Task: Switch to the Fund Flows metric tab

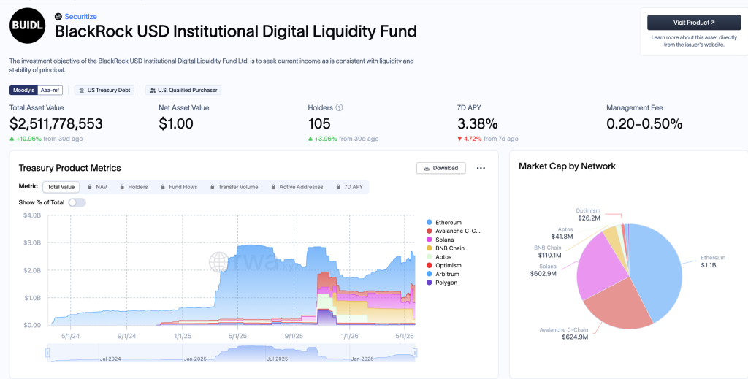Action: pyautogui.click(x=179, y=187)
